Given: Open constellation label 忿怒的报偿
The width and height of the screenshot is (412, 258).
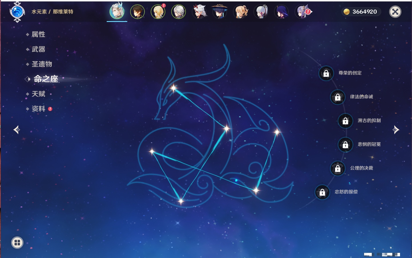Looking at the screenshot, I should click(346, 192).
